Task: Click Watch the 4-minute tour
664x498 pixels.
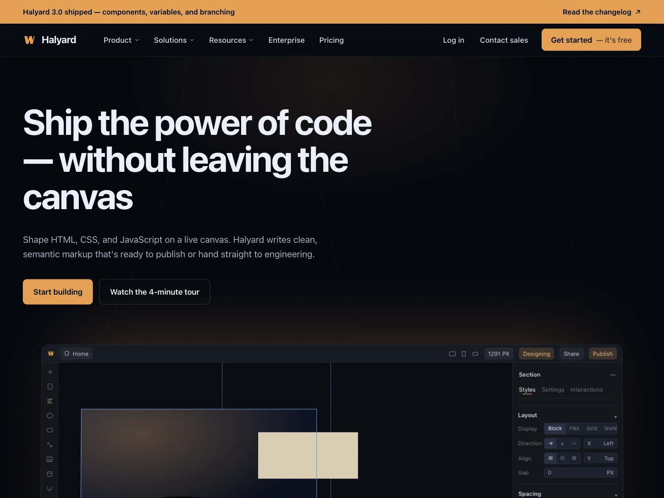Action: point(154,292)
